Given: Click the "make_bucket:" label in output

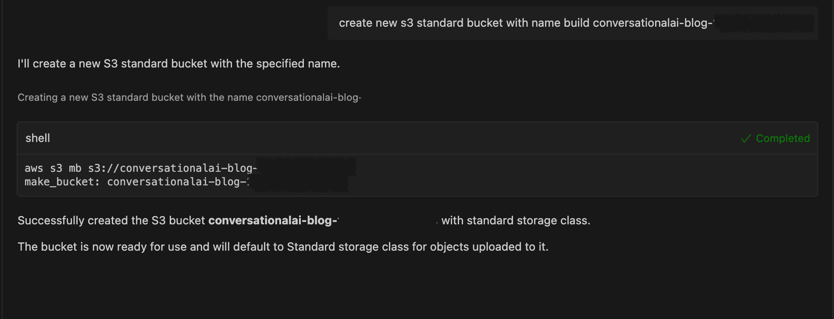Looking at the screenshot, I should (62, 182).
